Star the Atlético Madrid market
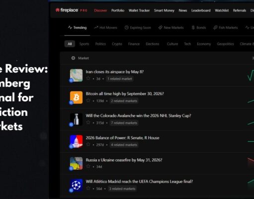 click(88, 188)
